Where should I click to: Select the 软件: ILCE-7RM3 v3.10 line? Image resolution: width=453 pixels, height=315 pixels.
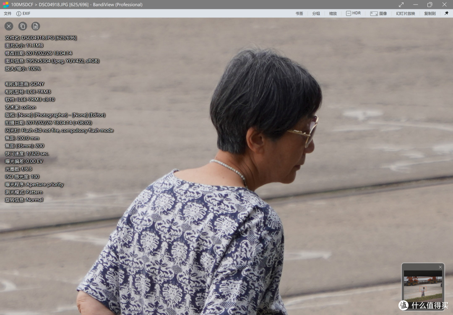point(30,100)
